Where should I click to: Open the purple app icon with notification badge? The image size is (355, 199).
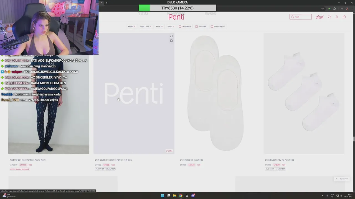pyautogui.click(x=193, y=196)
